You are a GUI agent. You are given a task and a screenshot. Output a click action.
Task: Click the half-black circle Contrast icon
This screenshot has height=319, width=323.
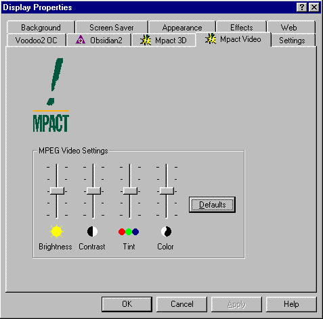(92, 231)
